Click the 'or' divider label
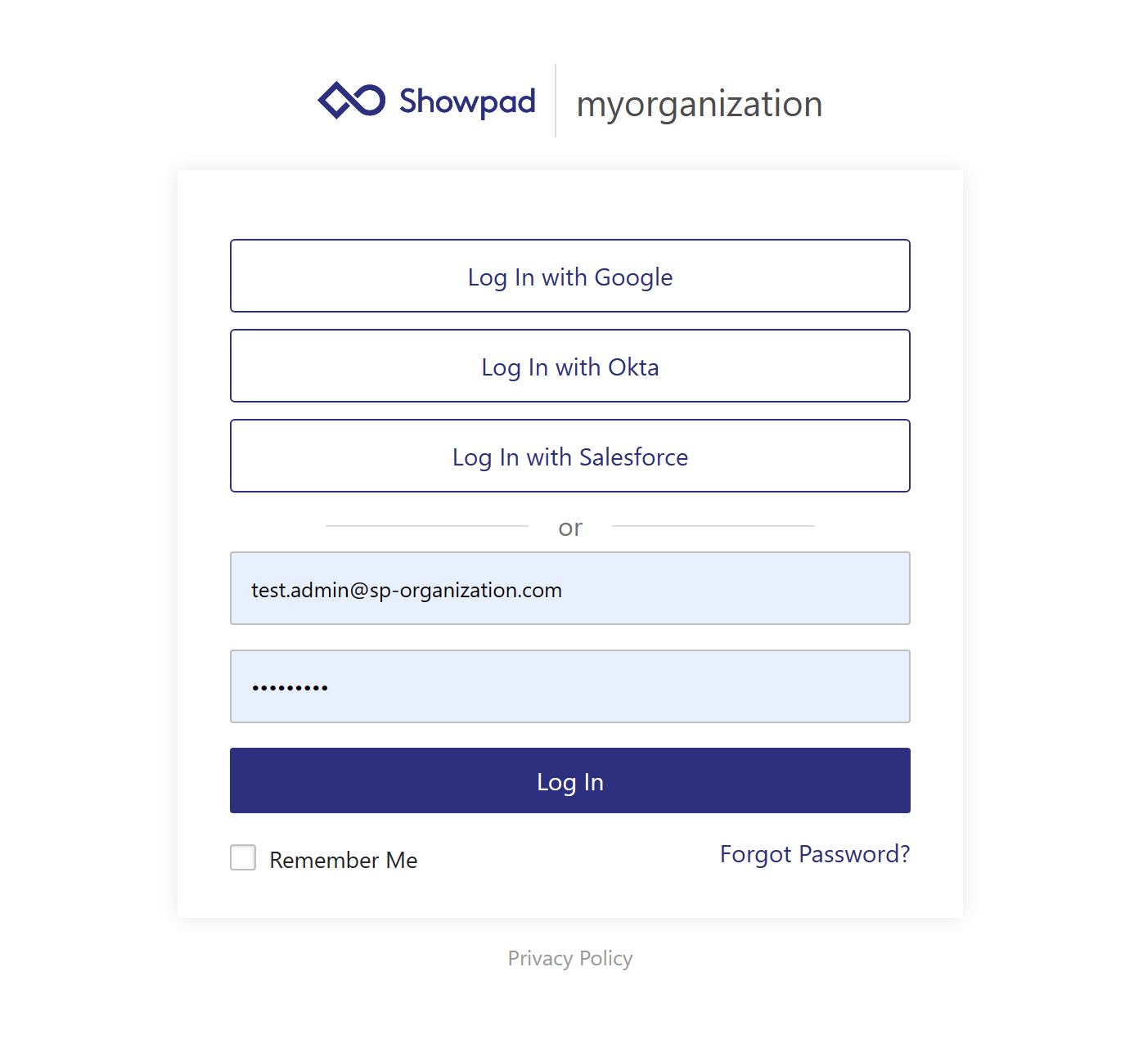The image size is (1134, 1039). point(570,527)
